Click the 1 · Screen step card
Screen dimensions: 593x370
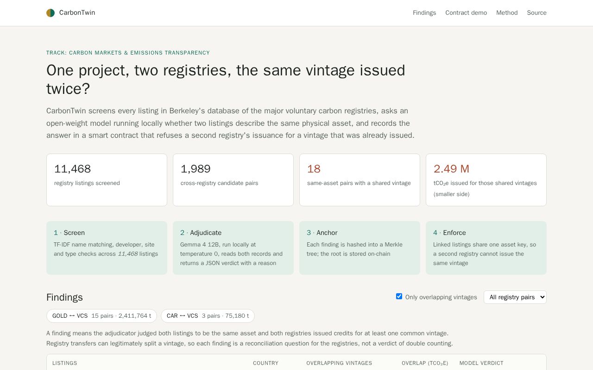pyautogui.click(x=107, y=248)
